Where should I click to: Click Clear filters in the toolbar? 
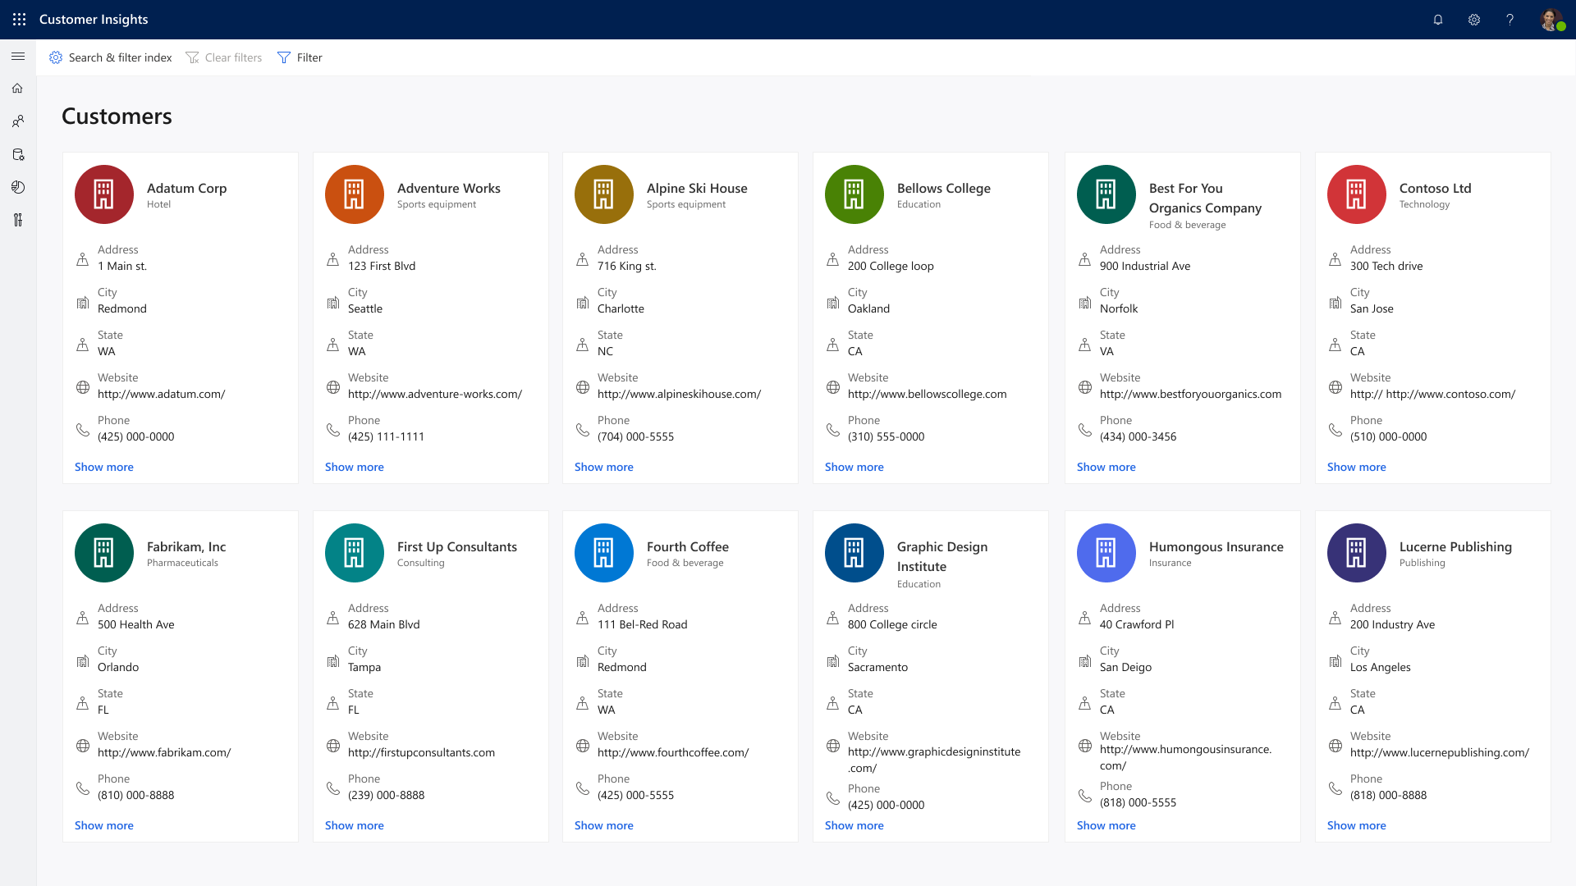pos(224,57)
